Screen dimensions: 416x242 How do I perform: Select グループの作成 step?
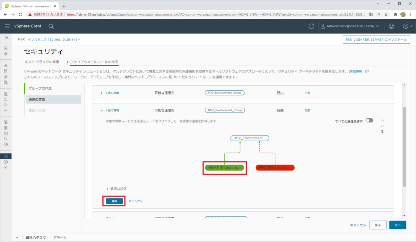tap(53, 89)
